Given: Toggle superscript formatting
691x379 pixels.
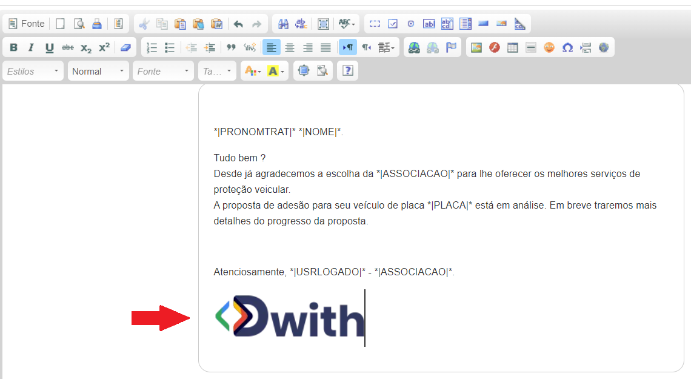Looking at the screenshot, I should point(104,47).
